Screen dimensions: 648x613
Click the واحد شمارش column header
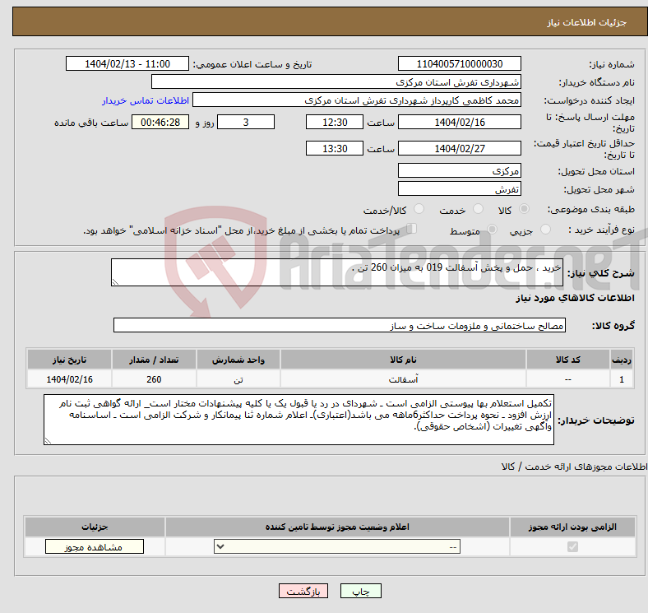pyautogui.click(x=238, y=360)
